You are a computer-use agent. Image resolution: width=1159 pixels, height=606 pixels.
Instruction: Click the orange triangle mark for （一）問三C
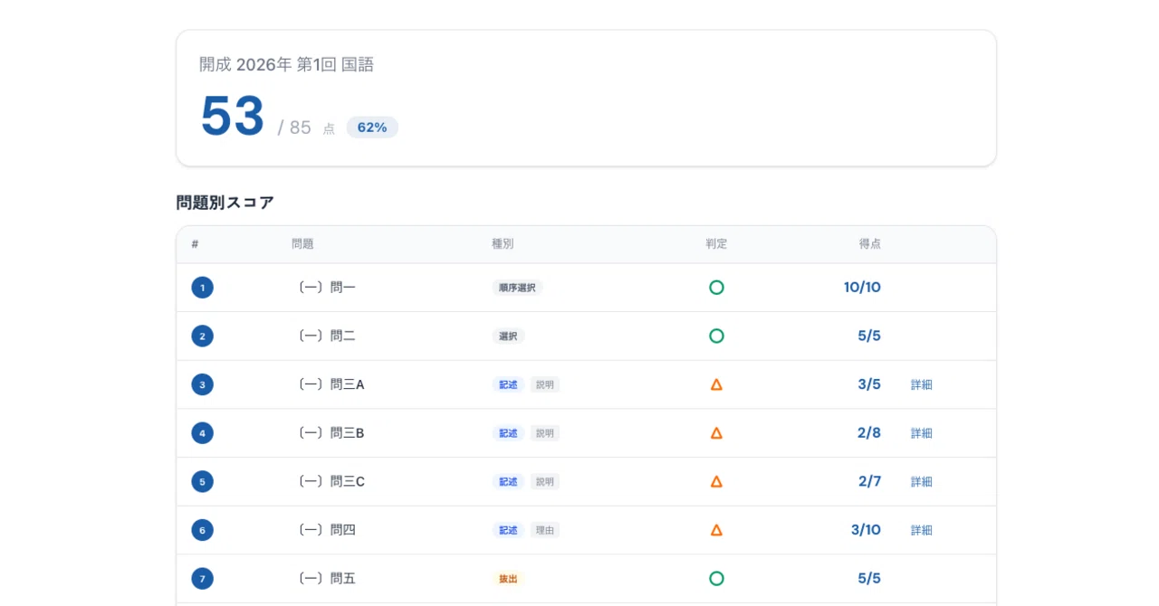click(716, 481)
